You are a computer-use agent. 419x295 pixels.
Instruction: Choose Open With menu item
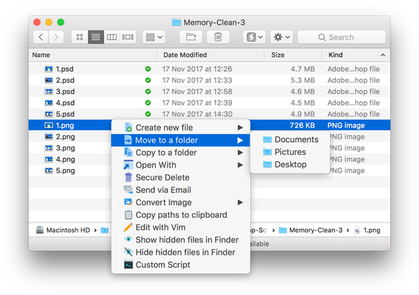(181, 165)
